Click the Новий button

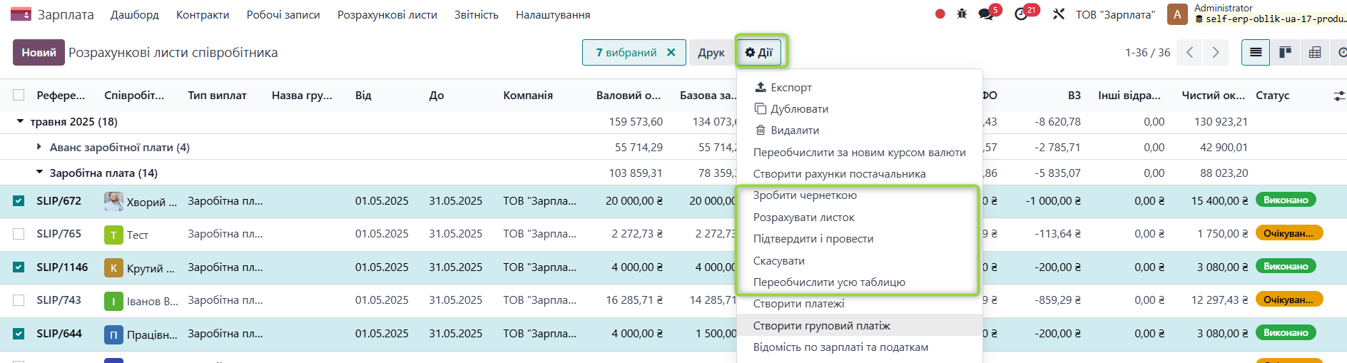coord(39,52)
